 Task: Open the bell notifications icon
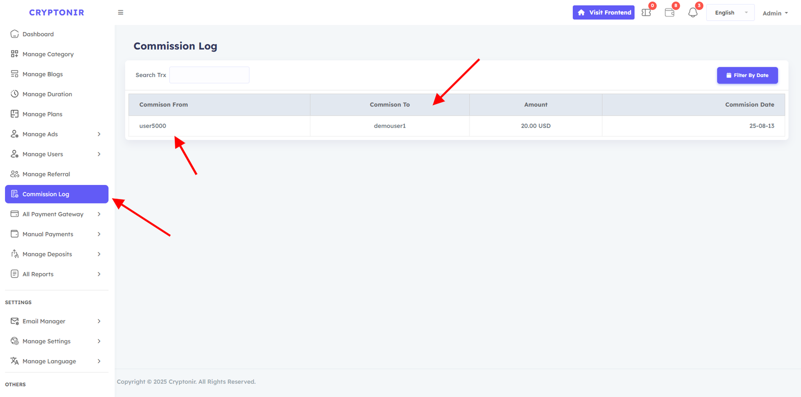pos(693,13)
